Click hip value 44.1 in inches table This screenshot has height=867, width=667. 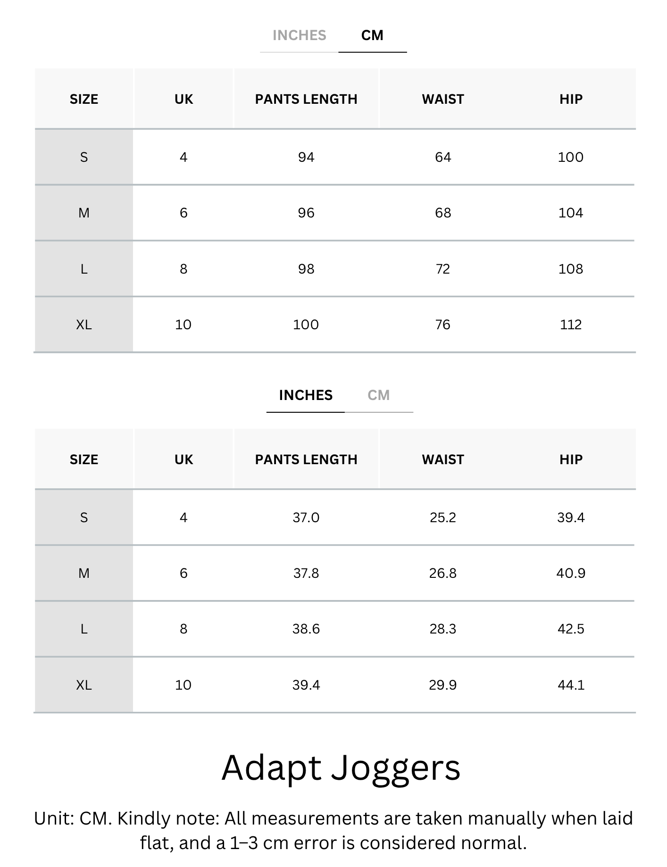571,685
